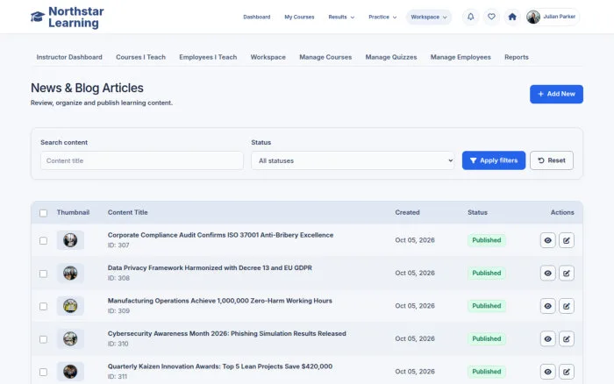
Task: View article ID 311 via eye icon
Action: (x=548, y=372)
